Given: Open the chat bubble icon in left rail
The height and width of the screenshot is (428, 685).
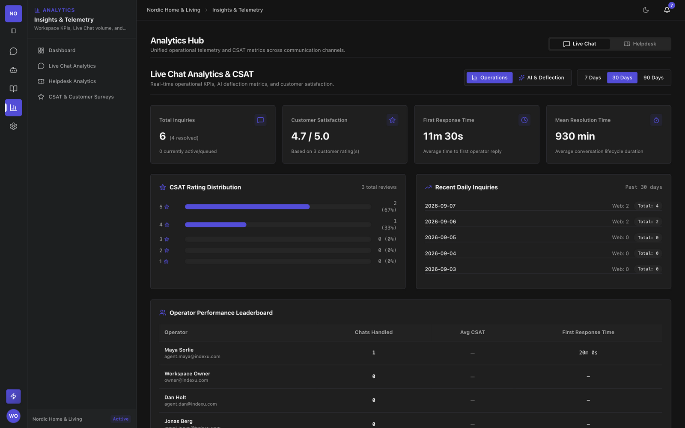Looking at the screenshot, I should tap(13, 51).
